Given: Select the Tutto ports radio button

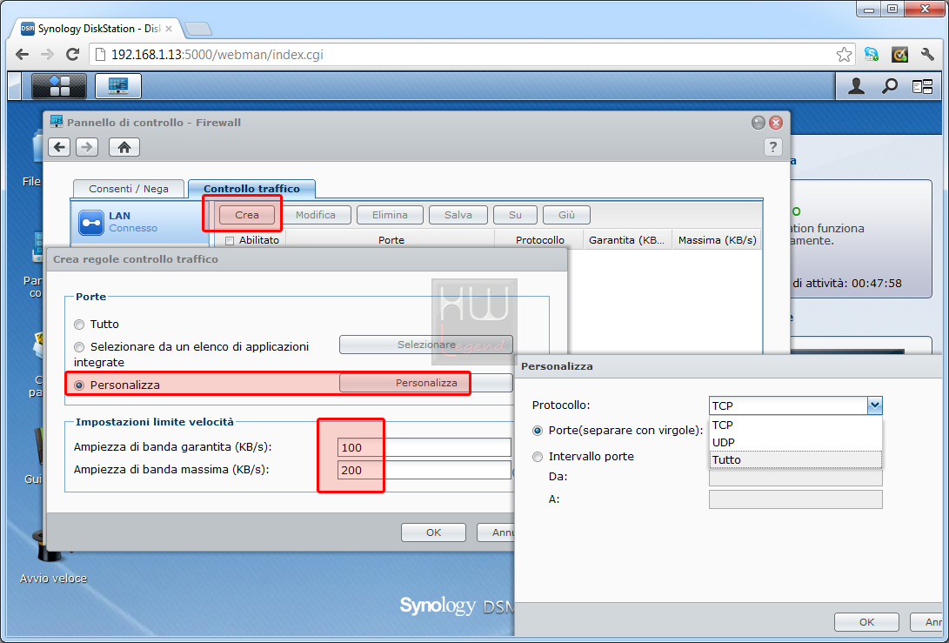Looking at the screenshot, I should click(x=79, y=325).
